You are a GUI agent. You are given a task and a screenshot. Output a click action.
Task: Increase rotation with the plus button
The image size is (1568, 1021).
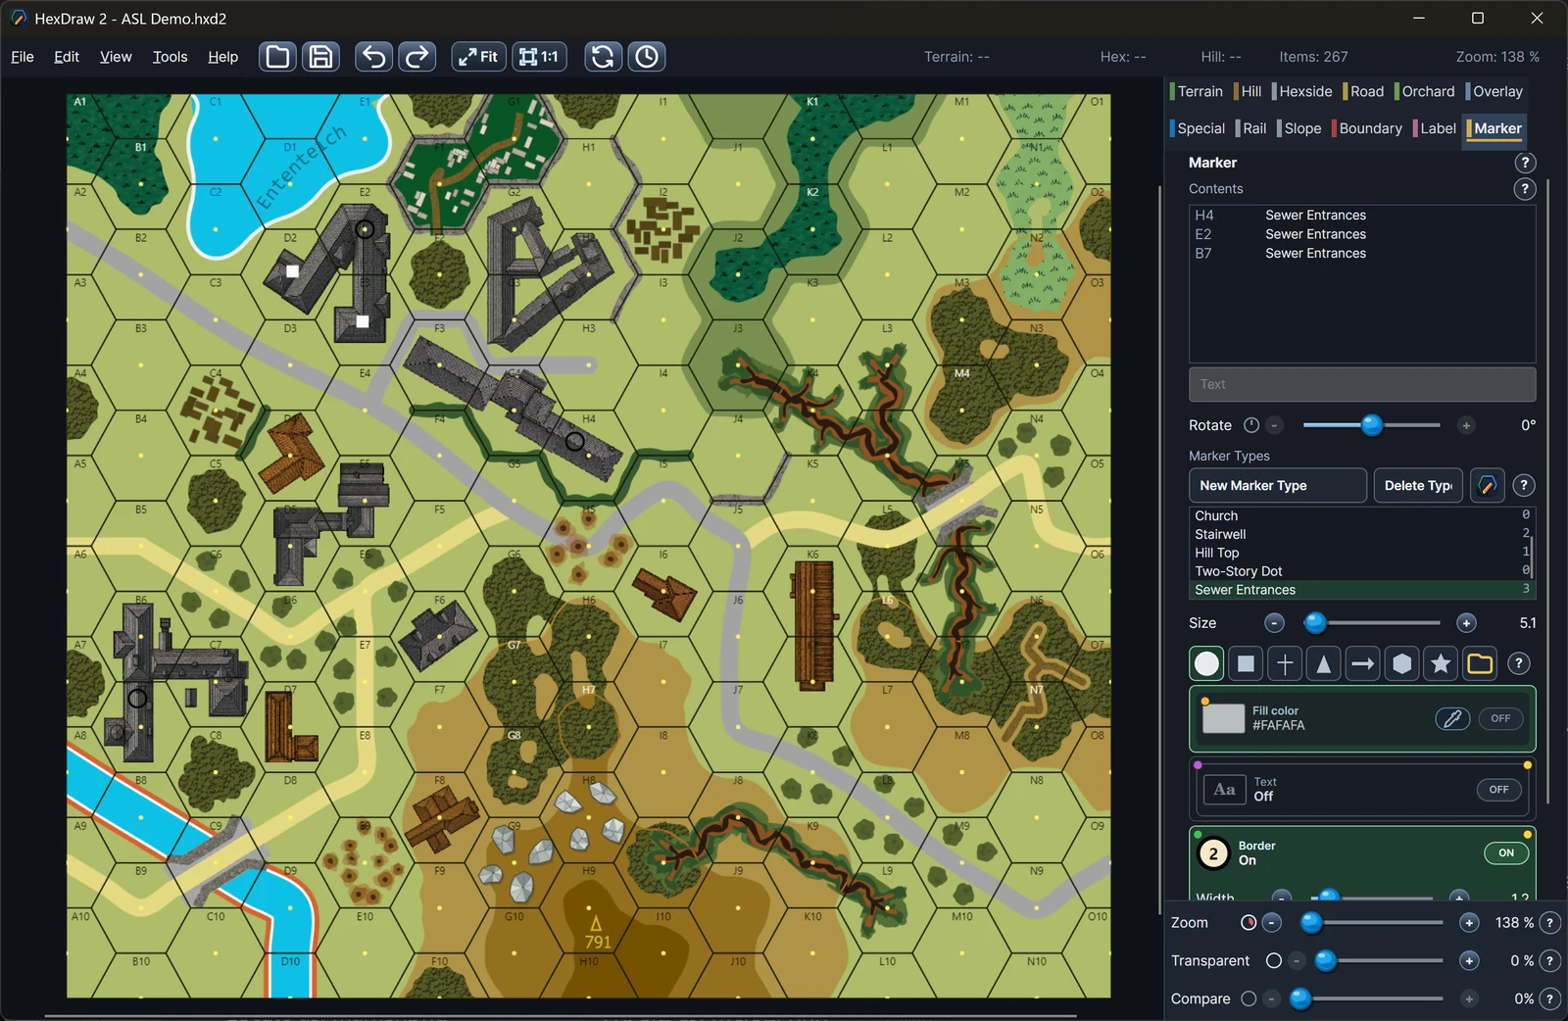pos(1466,425)
